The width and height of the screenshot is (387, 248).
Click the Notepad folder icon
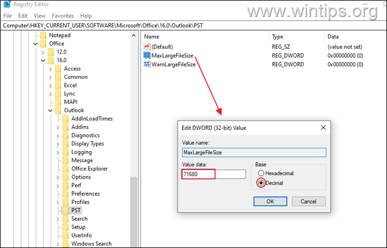click(43, 35)
